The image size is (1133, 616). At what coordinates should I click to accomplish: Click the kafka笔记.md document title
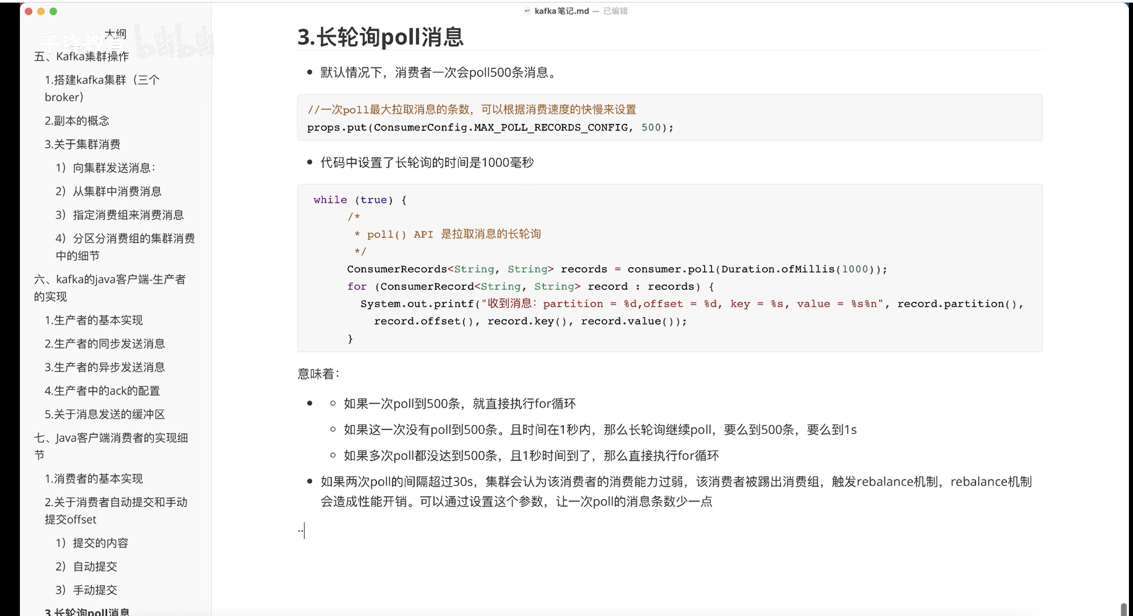561,11
